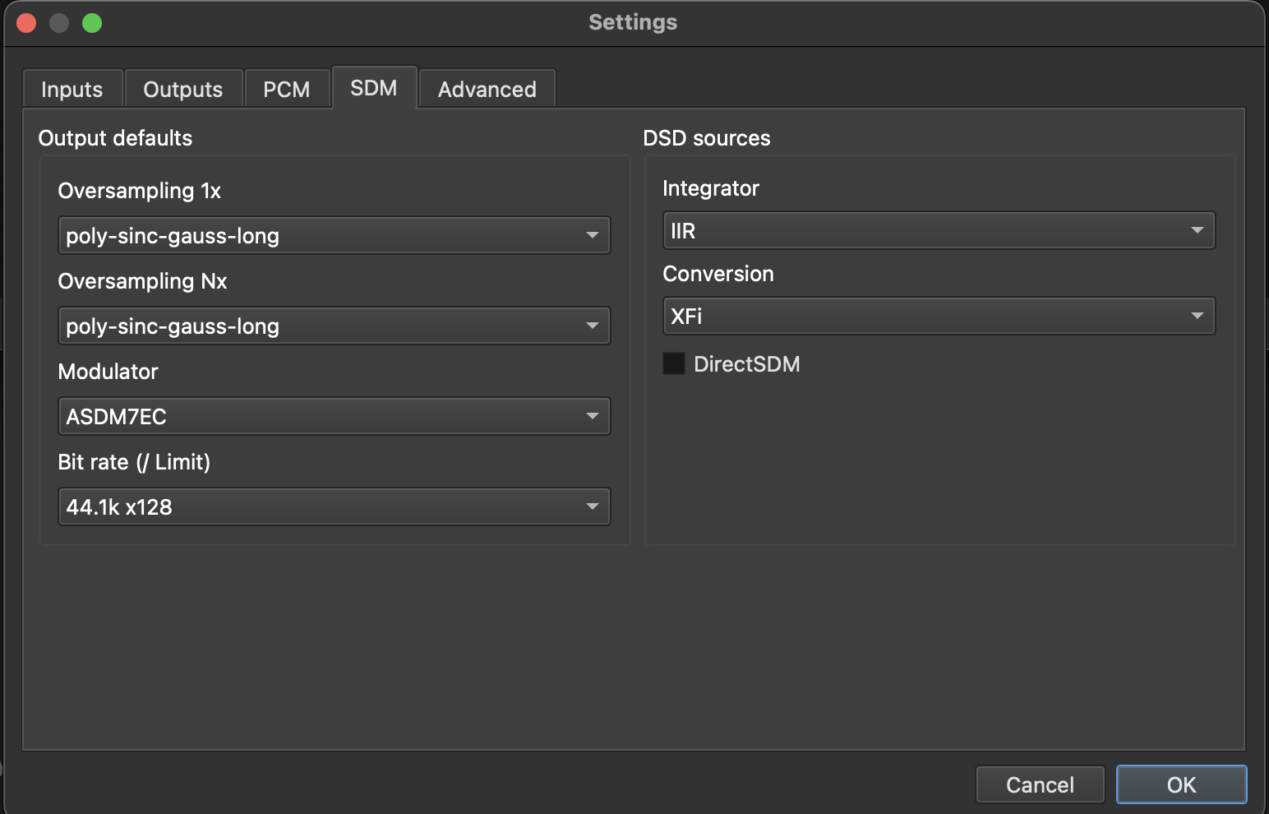Viewport: 1269px width, 814px height.
Task: Switch to the PCM tab
Action: 286,89
